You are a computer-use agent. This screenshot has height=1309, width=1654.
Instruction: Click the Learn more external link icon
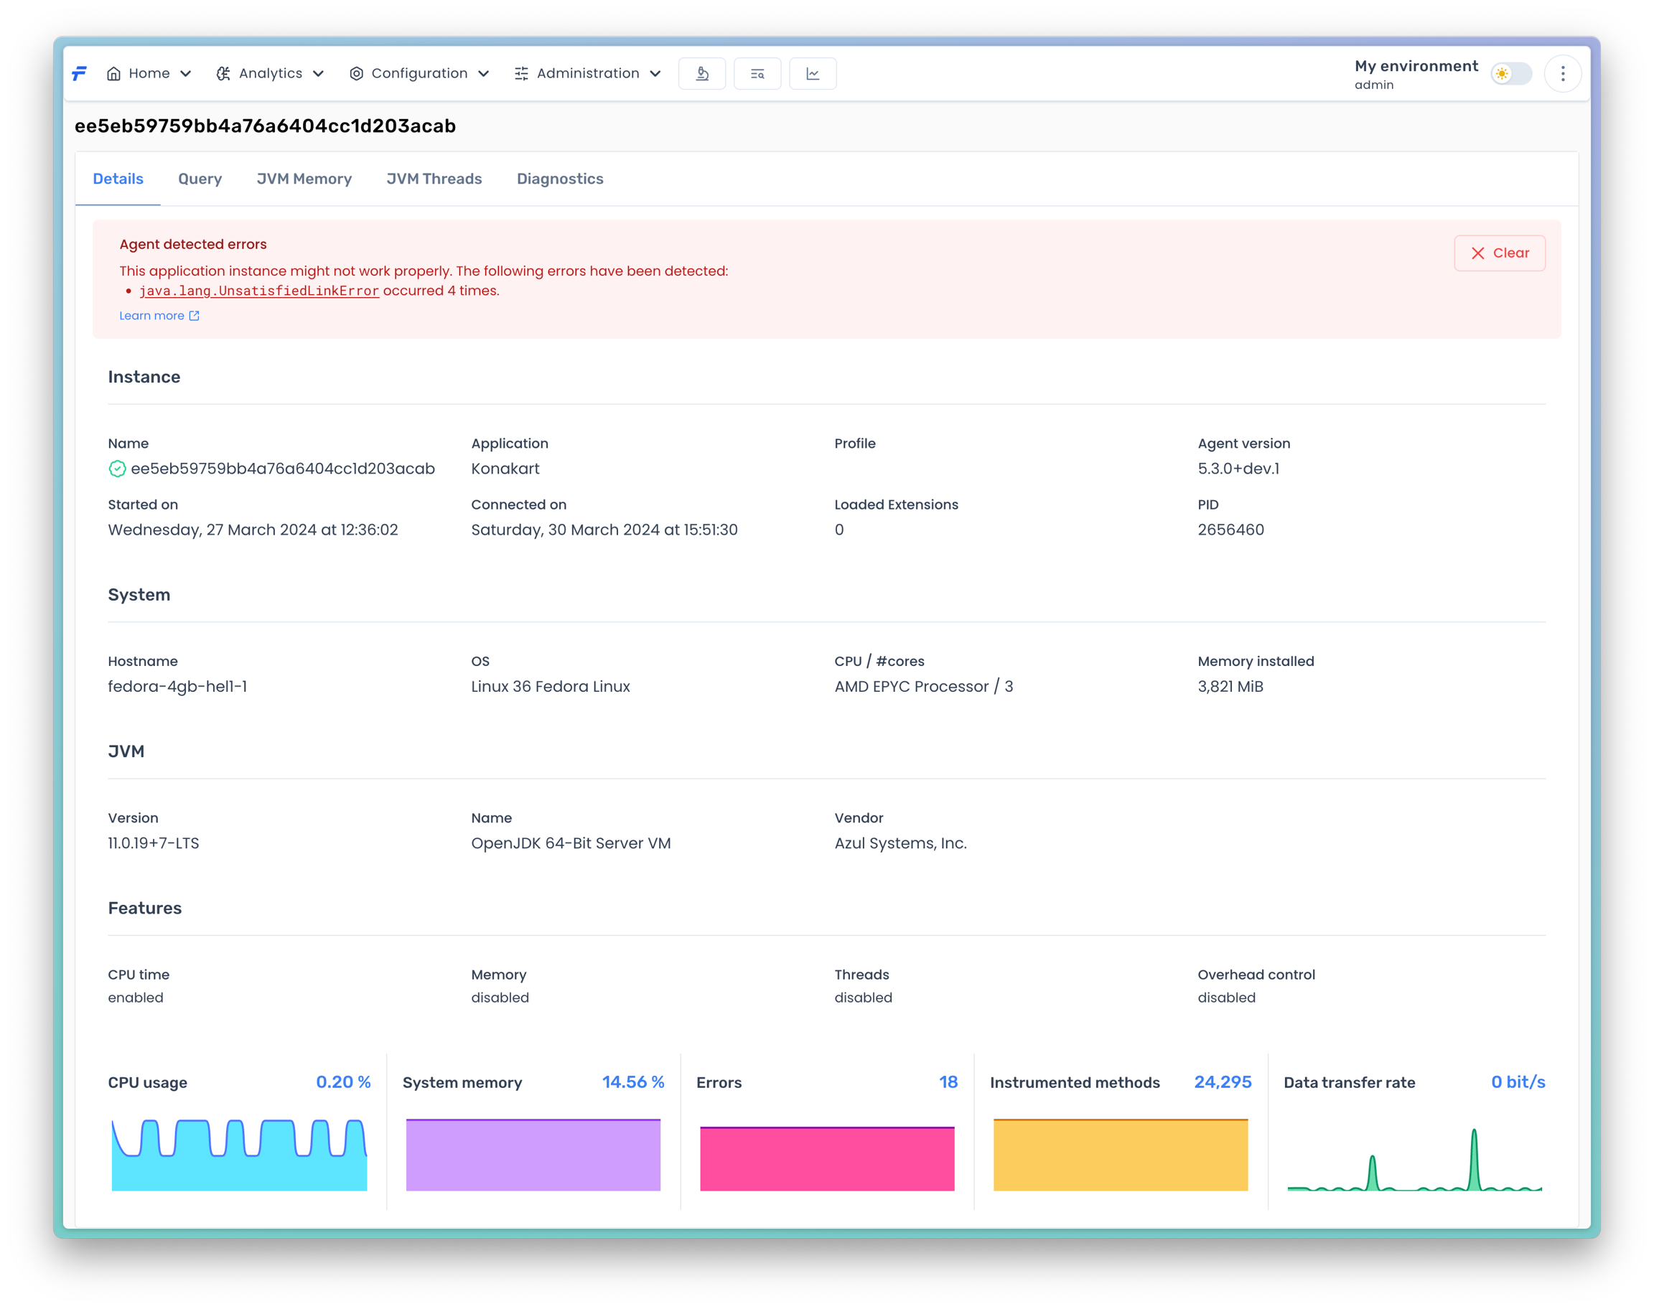pos(194,316)
